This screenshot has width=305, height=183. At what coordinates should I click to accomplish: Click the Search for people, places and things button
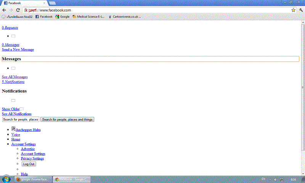[x=67, y=119]
